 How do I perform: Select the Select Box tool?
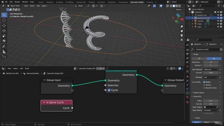(x=4, y=15)
